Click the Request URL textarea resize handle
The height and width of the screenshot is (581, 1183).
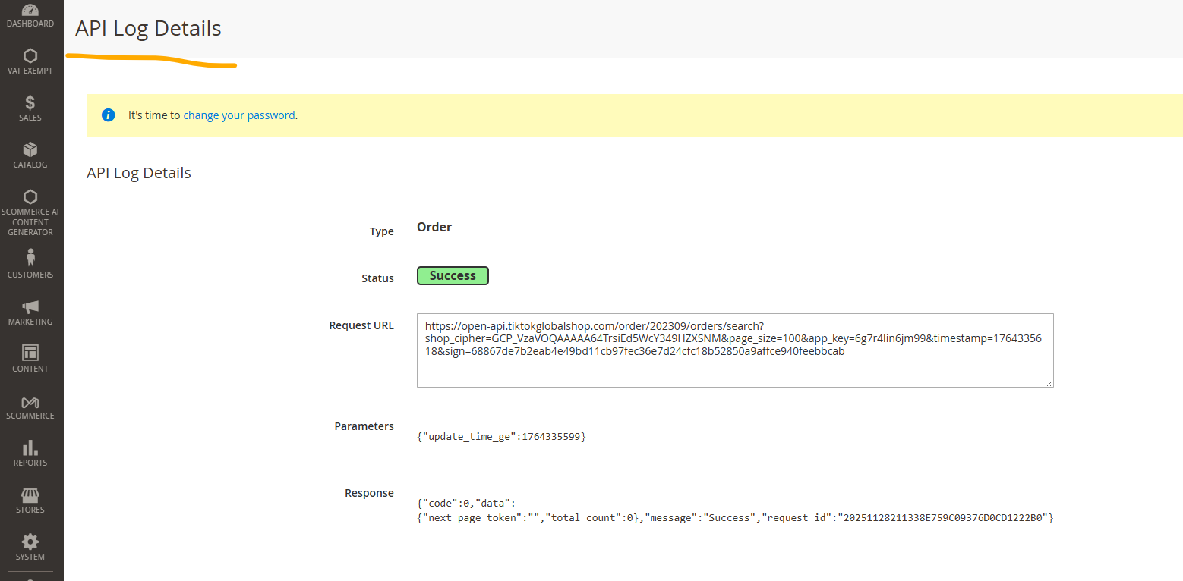pos(1049,383)
